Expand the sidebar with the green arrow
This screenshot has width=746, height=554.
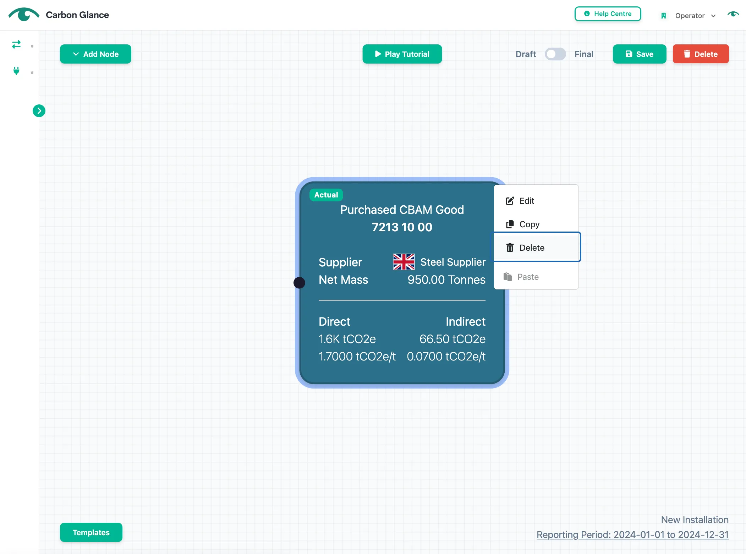39,111
